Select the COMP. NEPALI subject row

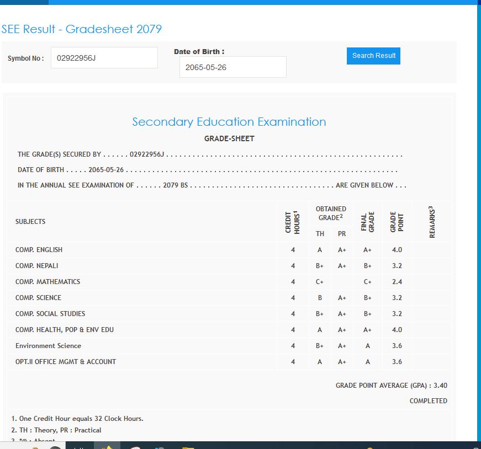pos(37,266)
